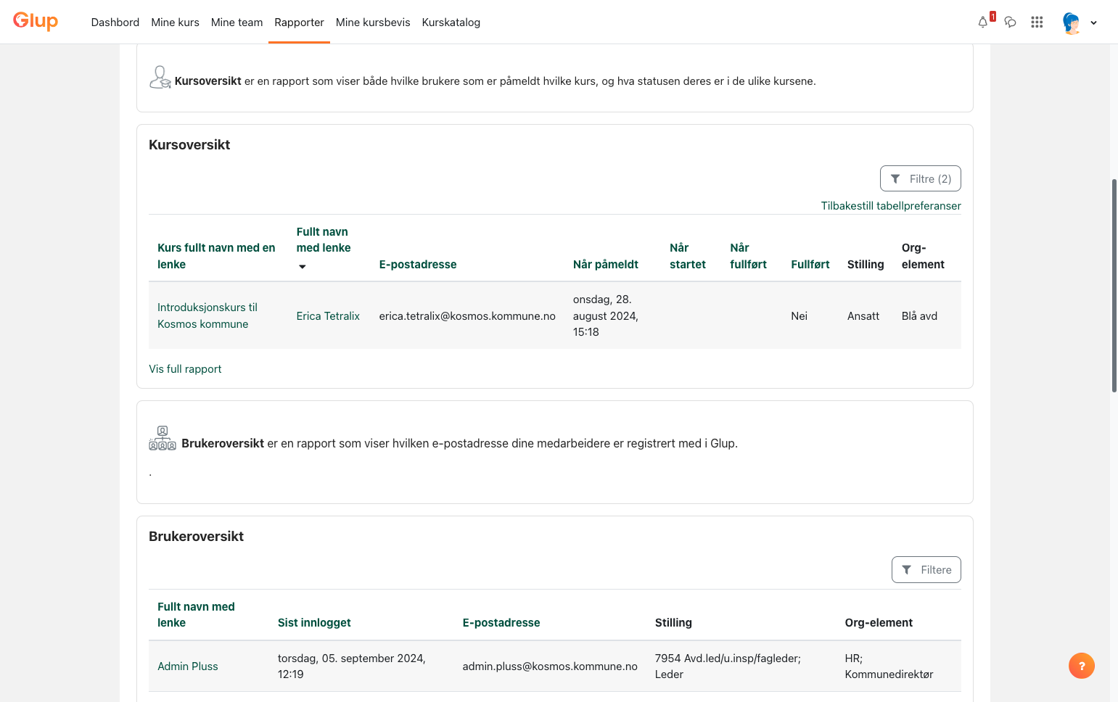Open Mine kursbevis

coord(373,22)
